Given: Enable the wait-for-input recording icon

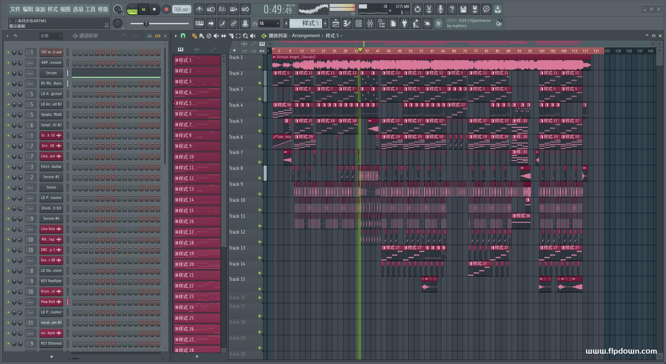Looking at the screenshot, I should (x=211, y=9).
